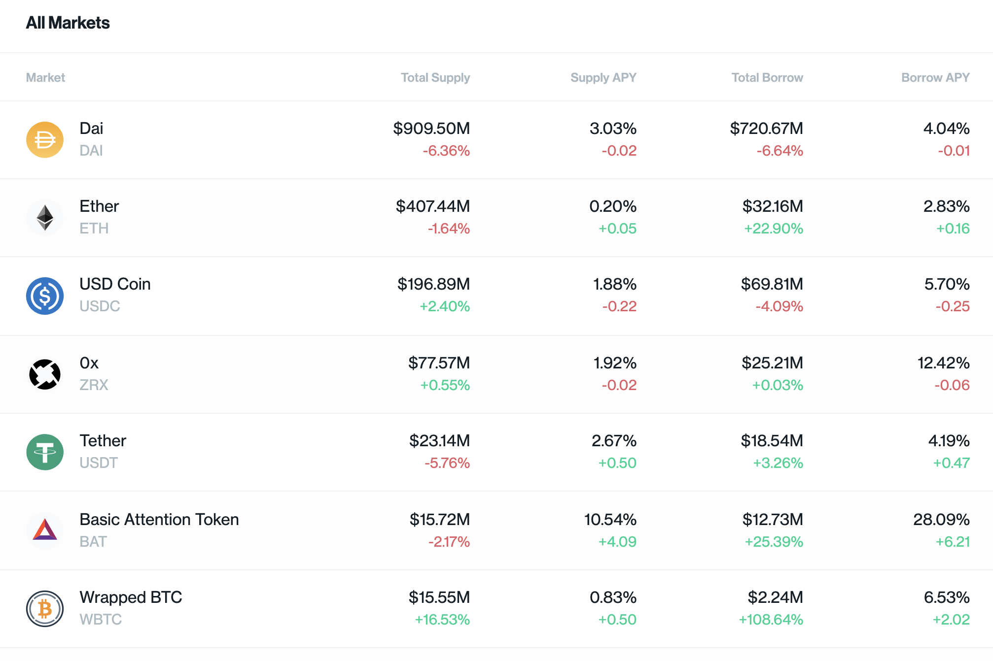Screen dimensions: 993x661
Task: Sort by the Total Supply column header
Action: [x=435, y=77]
